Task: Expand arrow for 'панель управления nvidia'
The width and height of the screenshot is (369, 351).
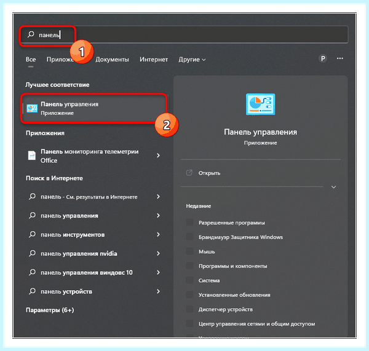Action: click(x=159, y=253)
